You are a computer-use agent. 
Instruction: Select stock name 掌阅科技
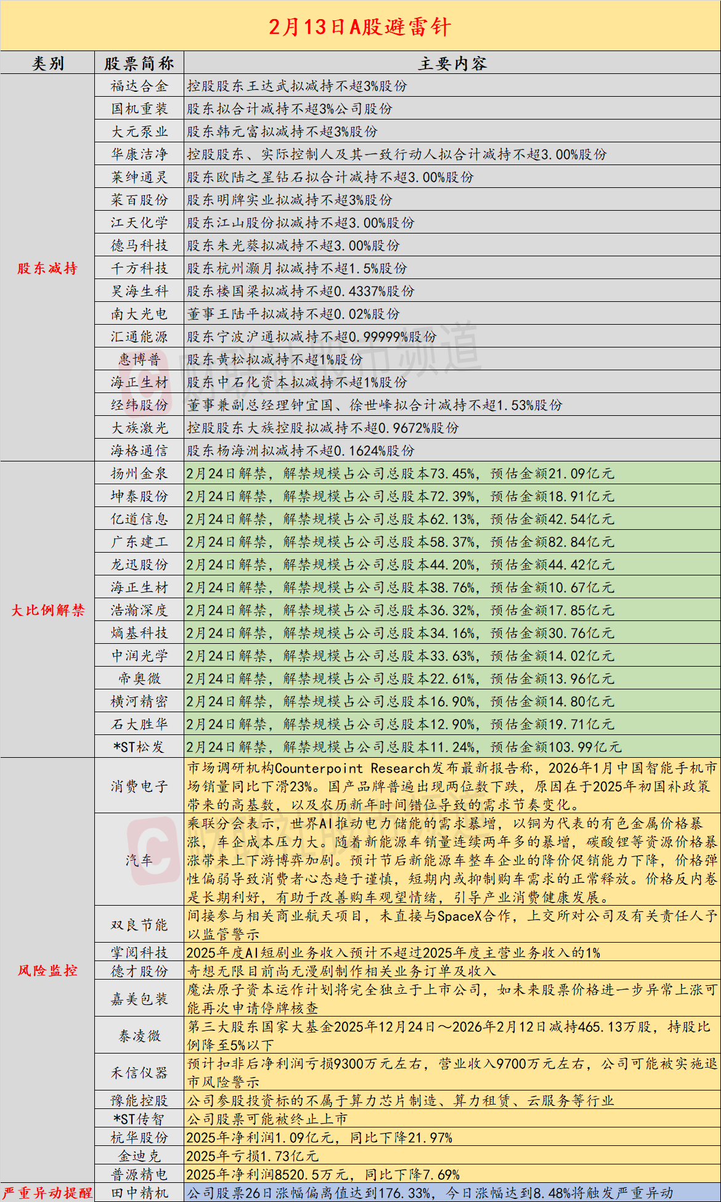[x=139, y=953]
